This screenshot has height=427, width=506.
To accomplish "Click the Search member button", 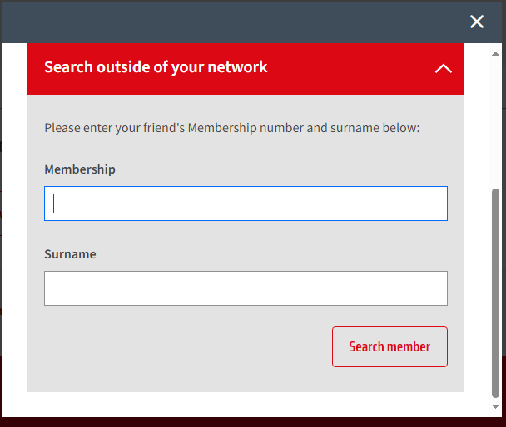I will click(389, 346).
